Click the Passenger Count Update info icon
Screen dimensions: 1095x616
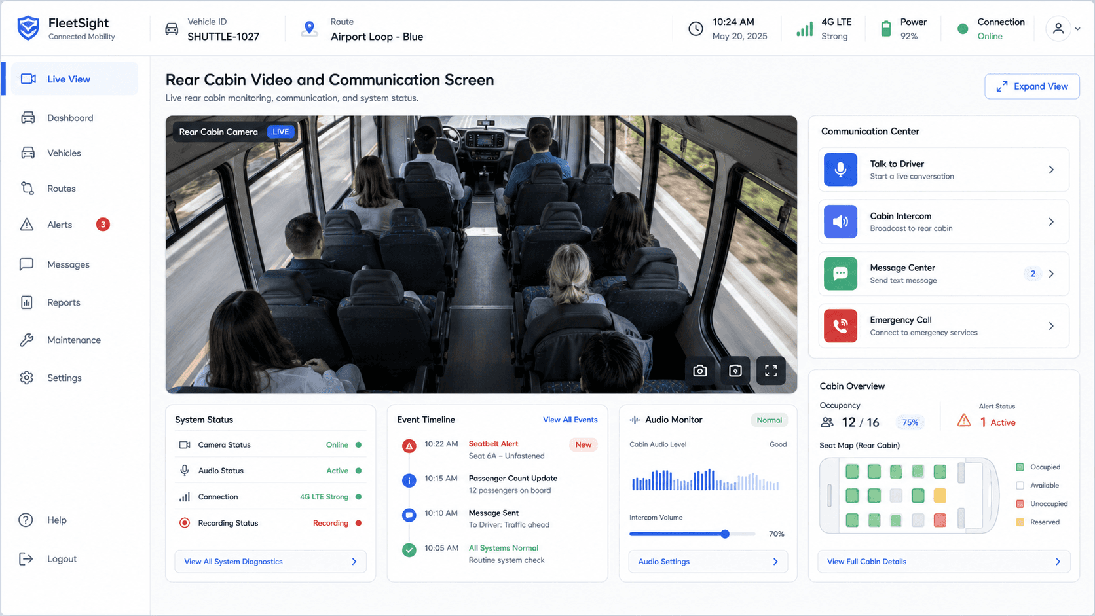pyautogui.click(x=409, y=480)
